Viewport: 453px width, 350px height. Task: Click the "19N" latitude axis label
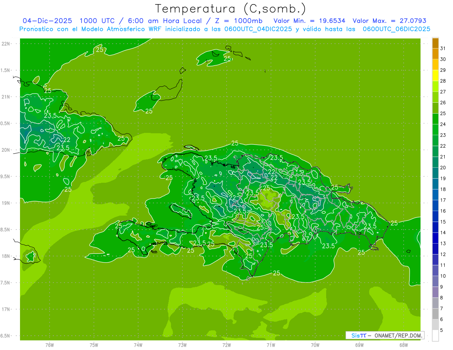coord(6,203)
